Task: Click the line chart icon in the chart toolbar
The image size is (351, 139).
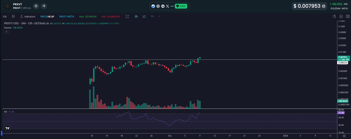Action: coord(144,17)
